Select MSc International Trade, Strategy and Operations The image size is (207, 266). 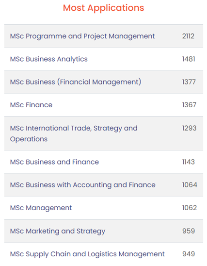pyautogui.click(x=74, y=133)
